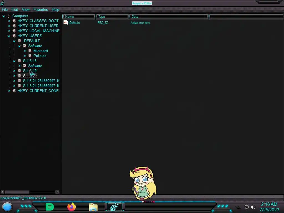Screen dimensions: 284x213
Task: Click the S-1-5-18 folder icon
Action: (x=19, y=61)
